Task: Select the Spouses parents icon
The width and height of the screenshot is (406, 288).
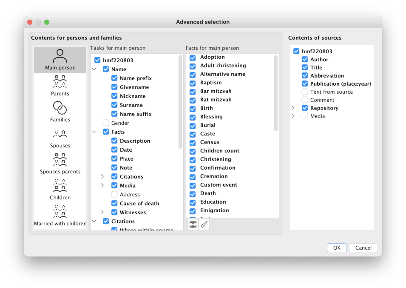Action: (60, 160)
